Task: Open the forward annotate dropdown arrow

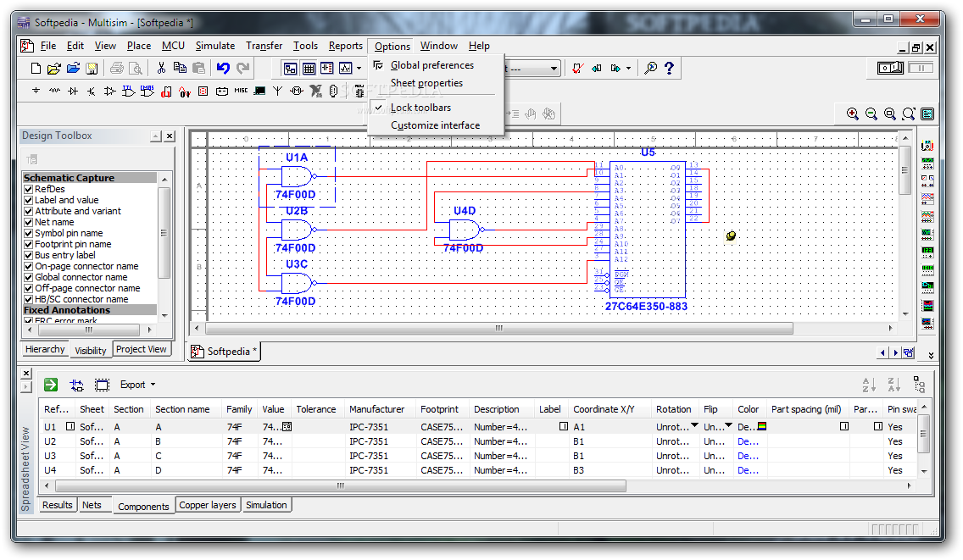Action: tap(628, 68)
